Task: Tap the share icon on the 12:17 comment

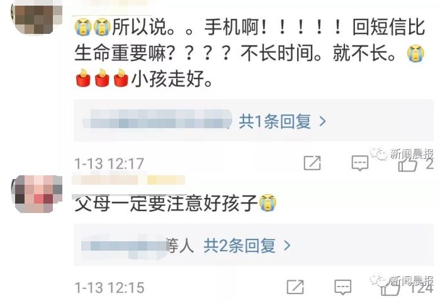Action: point(312,163)
